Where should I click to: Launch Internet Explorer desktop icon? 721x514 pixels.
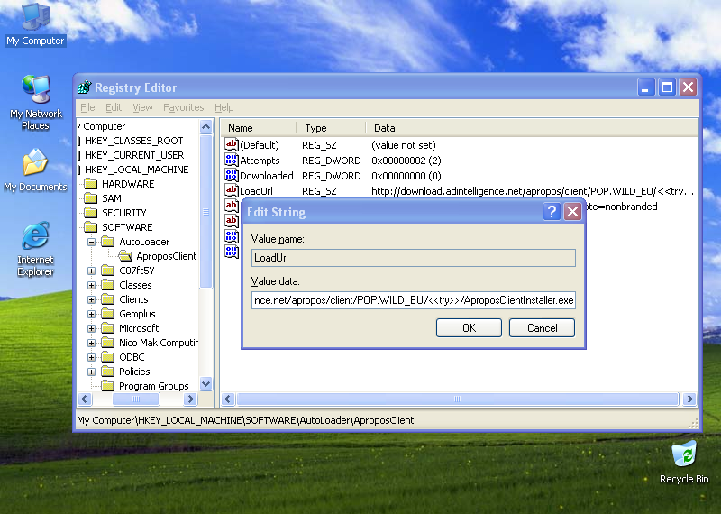coord(35,249)
